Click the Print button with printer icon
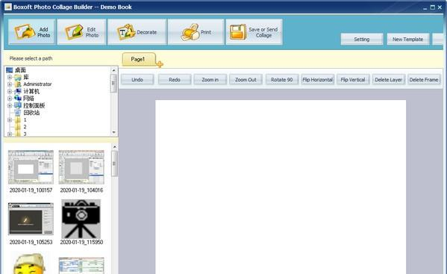 point(196,32)
